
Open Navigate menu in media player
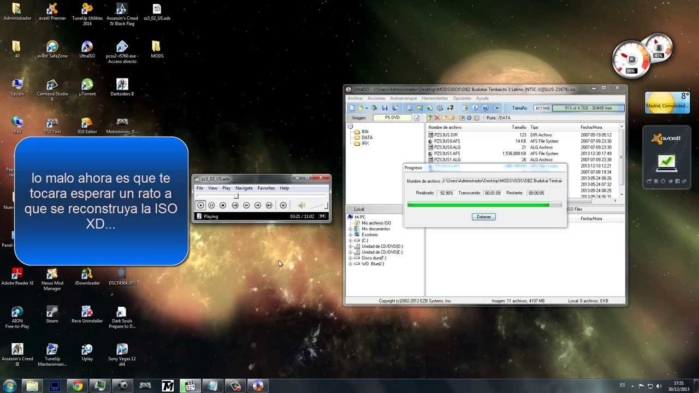pos(244,188)
